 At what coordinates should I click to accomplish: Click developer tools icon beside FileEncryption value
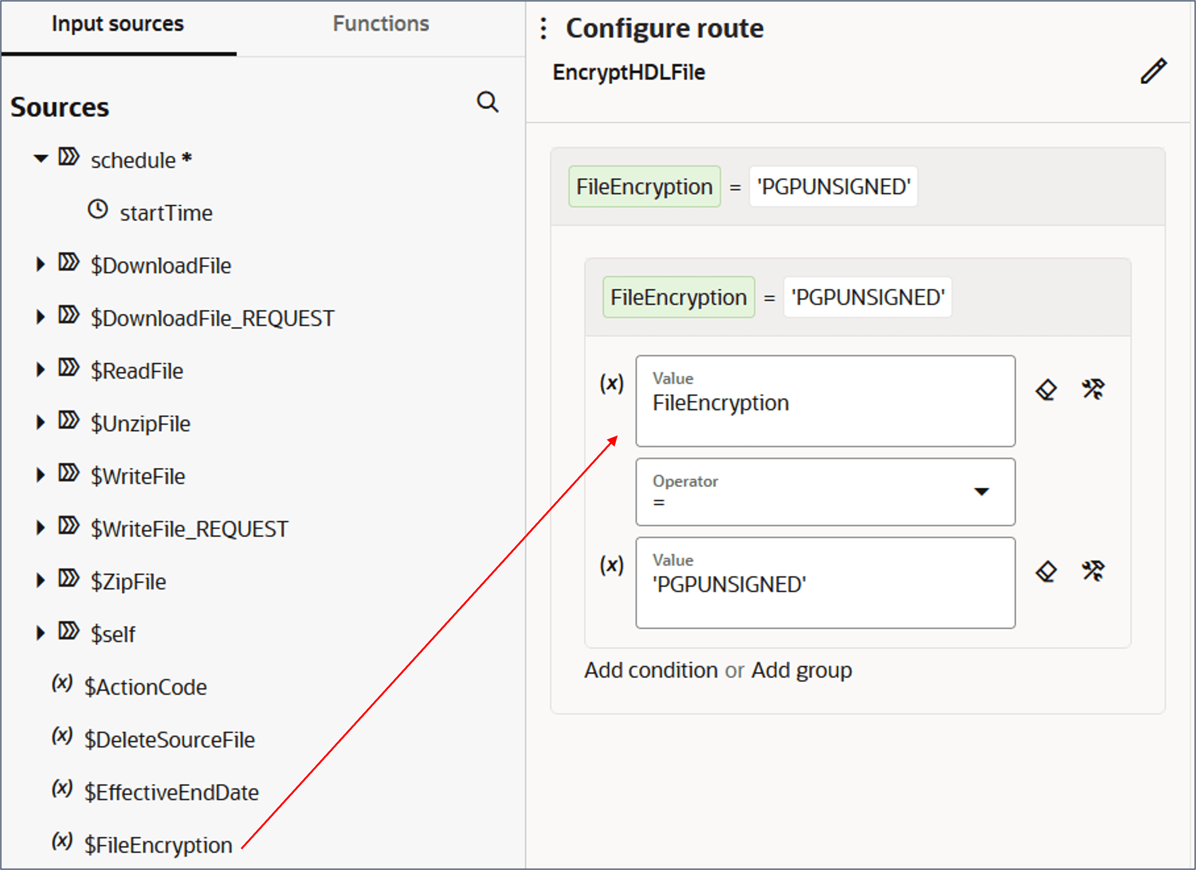(1093, 389)
